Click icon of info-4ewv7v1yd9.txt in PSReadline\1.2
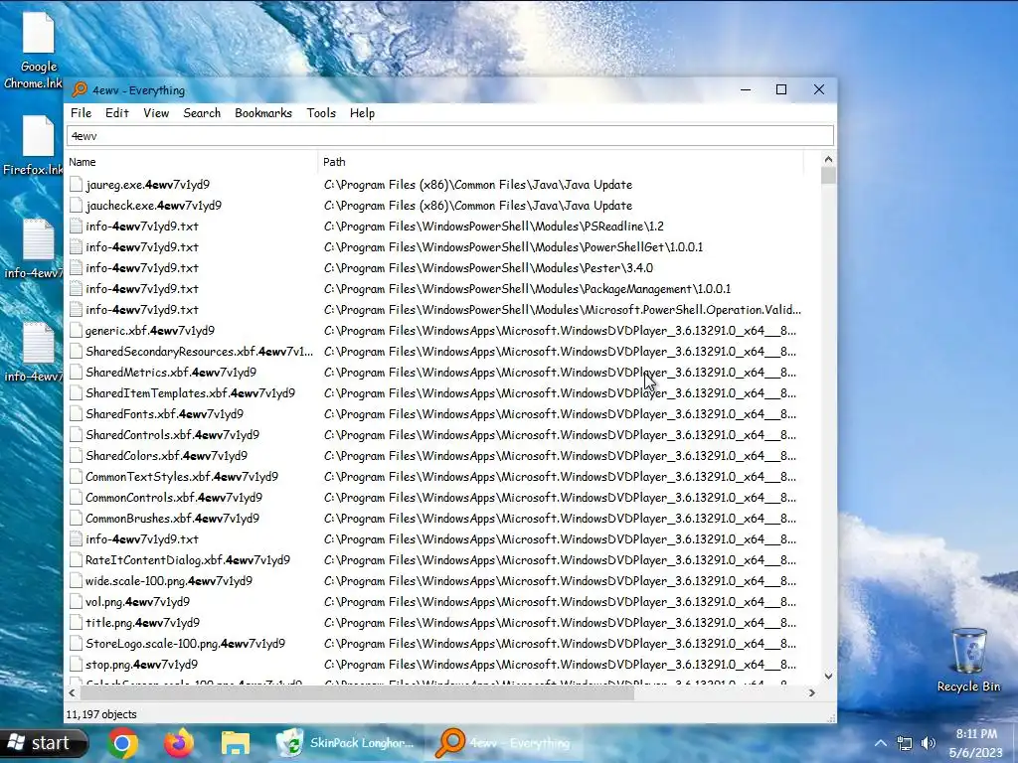 tap(76, 227)
